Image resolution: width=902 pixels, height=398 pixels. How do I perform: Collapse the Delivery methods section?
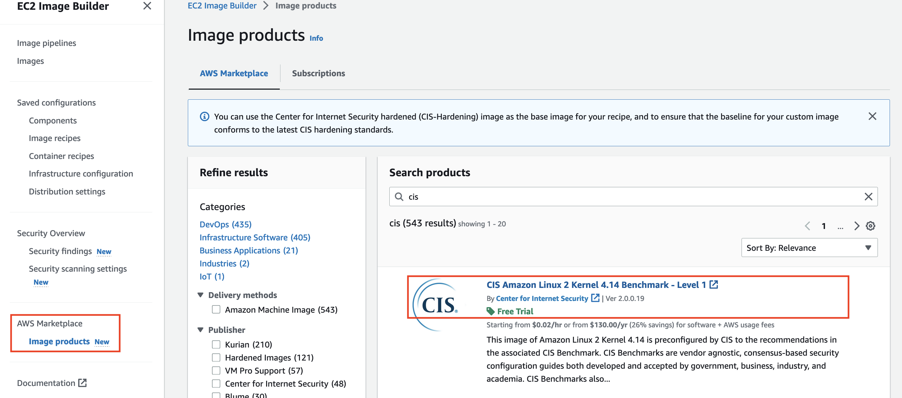pyautogui.click(x=200, y=295)
